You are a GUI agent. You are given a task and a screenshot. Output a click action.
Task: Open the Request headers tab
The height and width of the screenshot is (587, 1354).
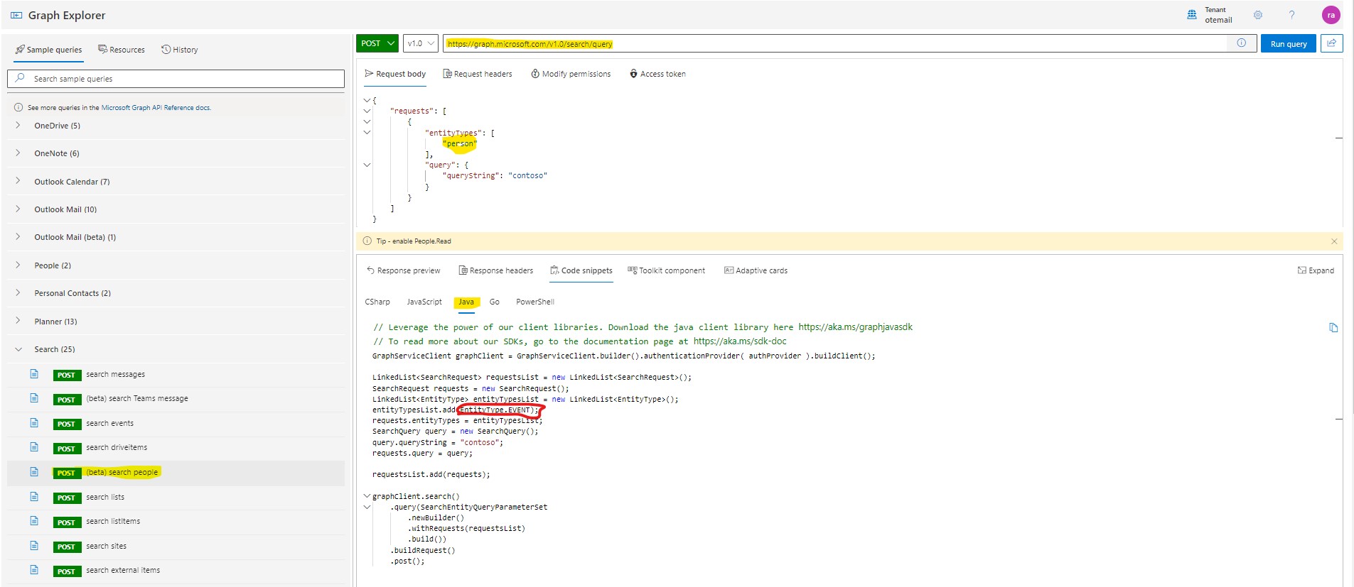coord(478,74)
